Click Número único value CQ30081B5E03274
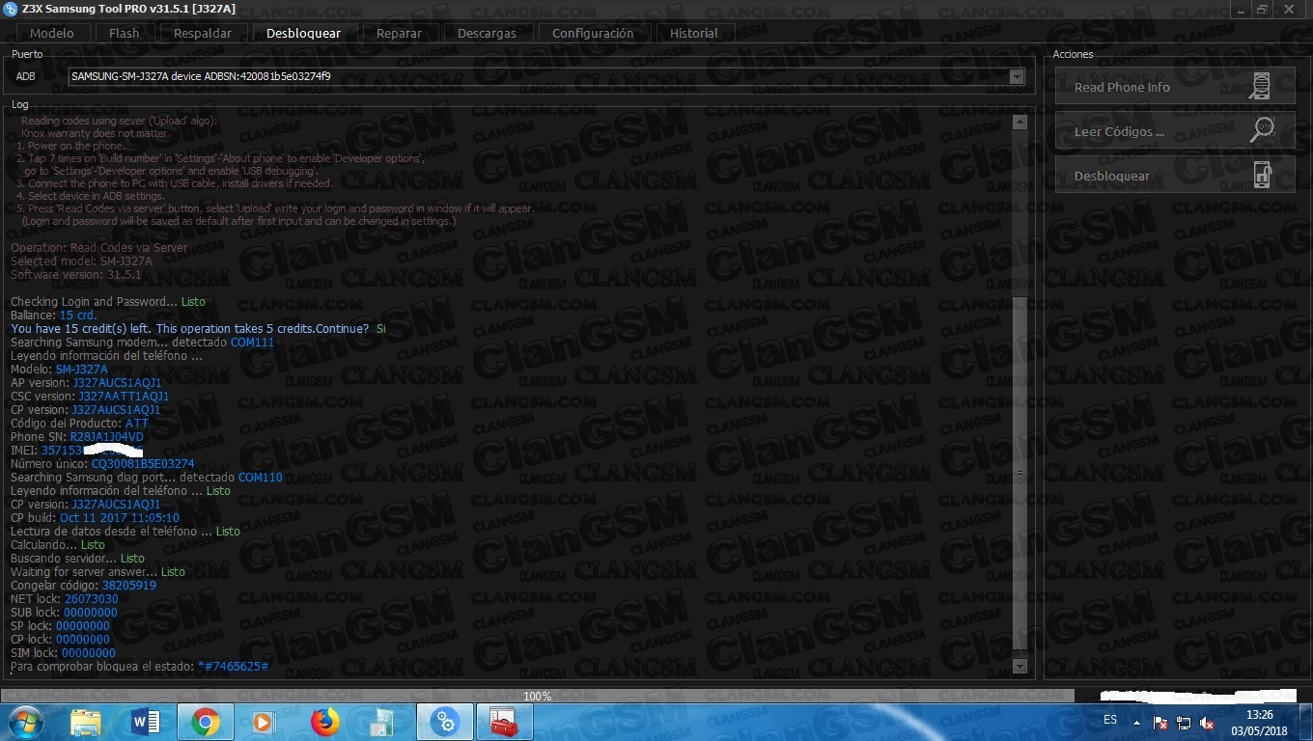The image size is (1313, 741). tap(143, 464)
